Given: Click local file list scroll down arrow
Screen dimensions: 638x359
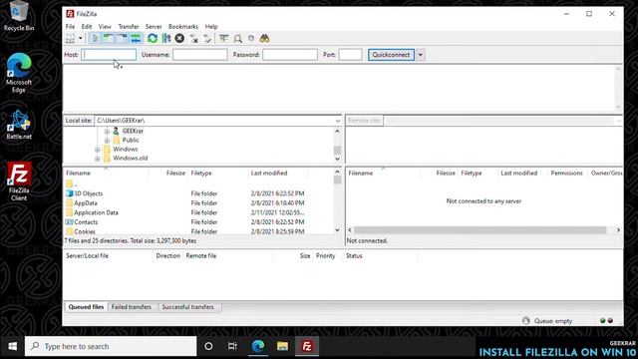Looking at the screenshot, I should [x=337, y=230].
